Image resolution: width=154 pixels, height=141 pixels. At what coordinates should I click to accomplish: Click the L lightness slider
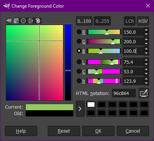point(104,62)
